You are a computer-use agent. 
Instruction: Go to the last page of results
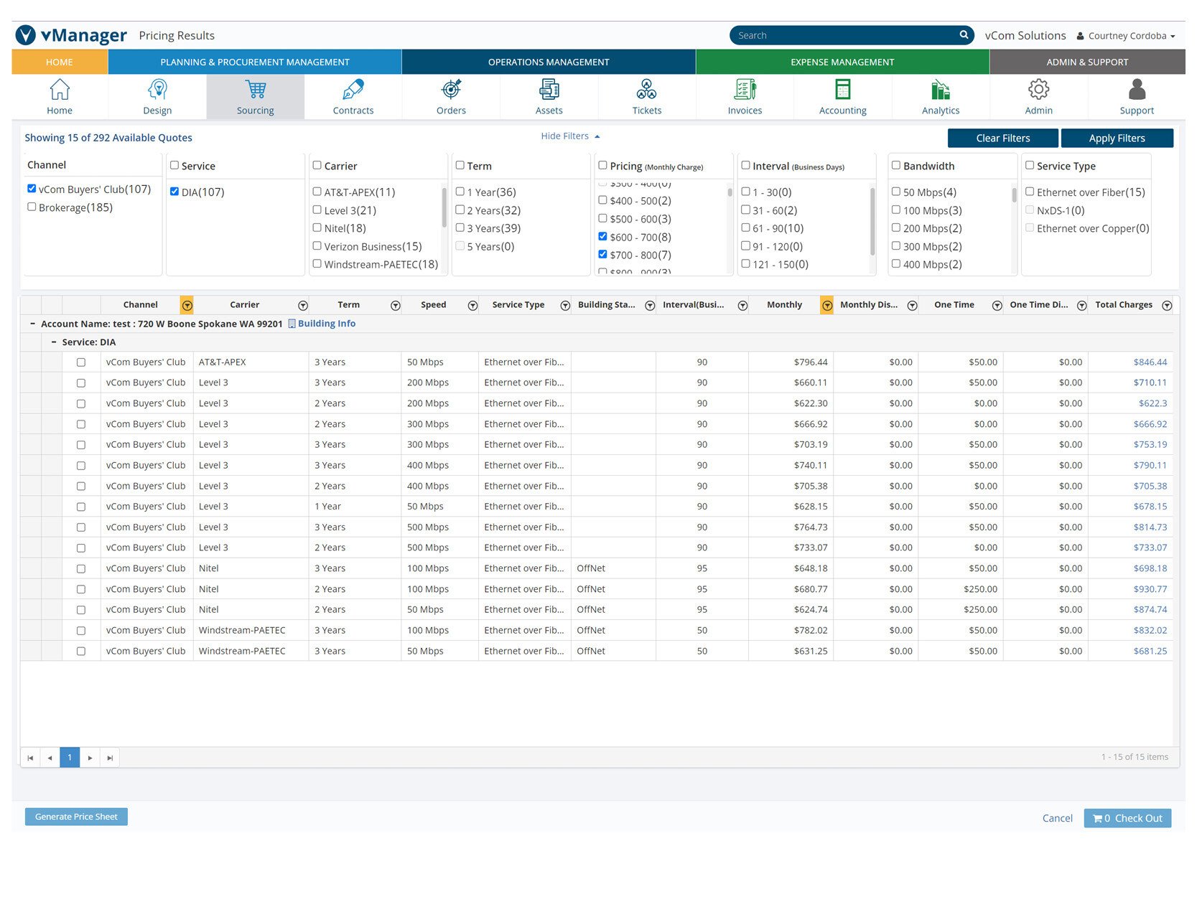pyautogui.click(x=110, y=758)
